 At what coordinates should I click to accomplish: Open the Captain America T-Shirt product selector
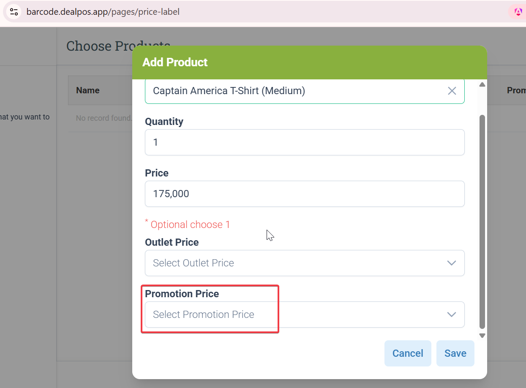296,91
